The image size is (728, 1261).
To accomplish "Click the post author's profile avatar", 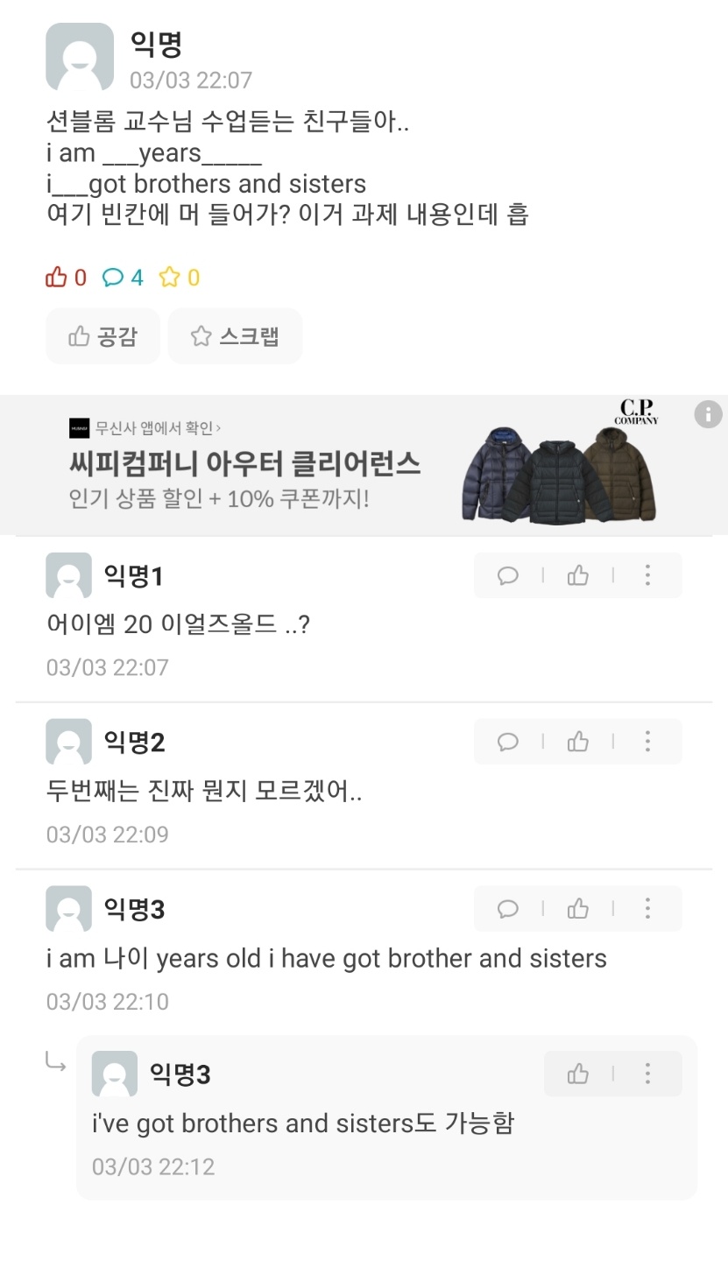I will tap(80, 58).
